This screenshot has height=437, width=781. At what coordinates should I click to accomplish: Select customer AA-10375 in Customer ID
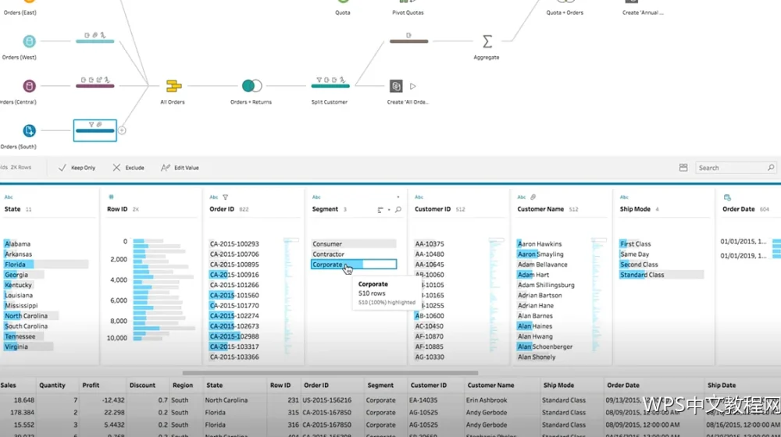(x=430, y=244)
